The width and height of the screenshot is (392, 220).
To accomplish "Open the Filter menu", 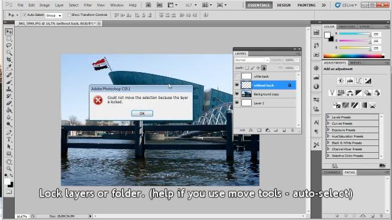I will coord(88,5).
